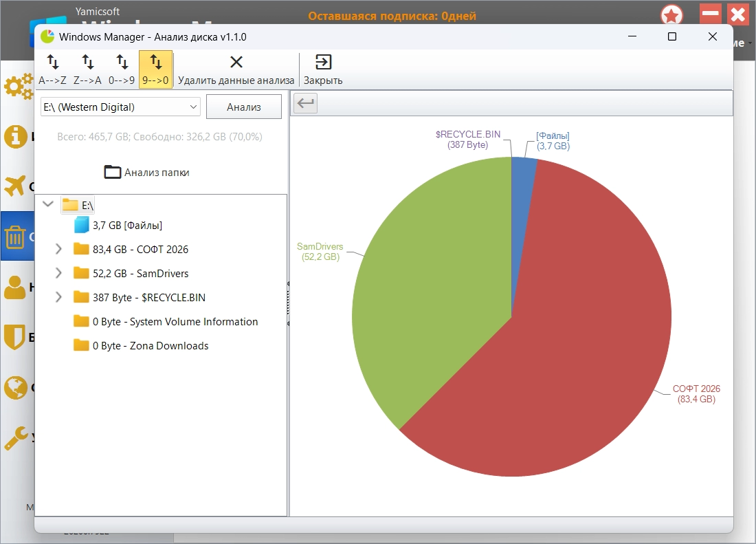756x544 pixels.
Task: Open the user section in main window sidebar
Action: 15,287
